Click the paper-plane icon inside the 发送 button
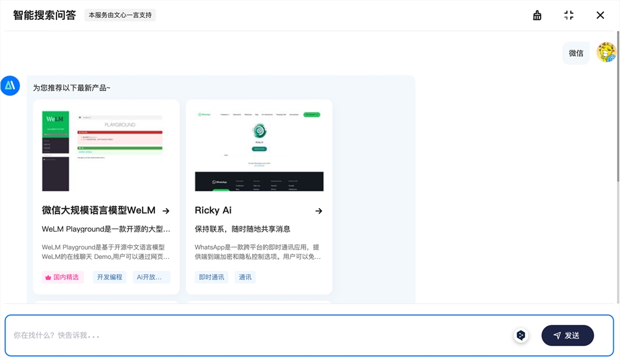Screen dimensions: 620x361 click(557, 335)
